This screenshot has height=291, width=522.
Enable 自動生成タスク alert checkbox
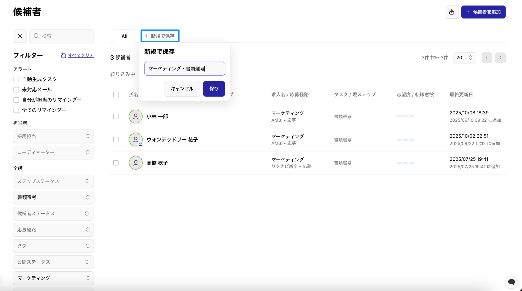pyautogui.click(x=16, y=79)
